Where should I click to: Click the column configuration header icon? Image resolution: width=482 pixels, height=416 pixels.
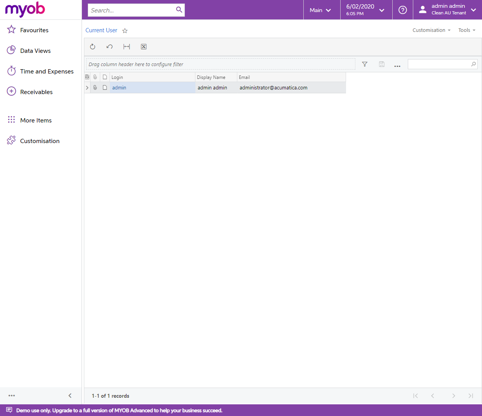tap(87, 77)
